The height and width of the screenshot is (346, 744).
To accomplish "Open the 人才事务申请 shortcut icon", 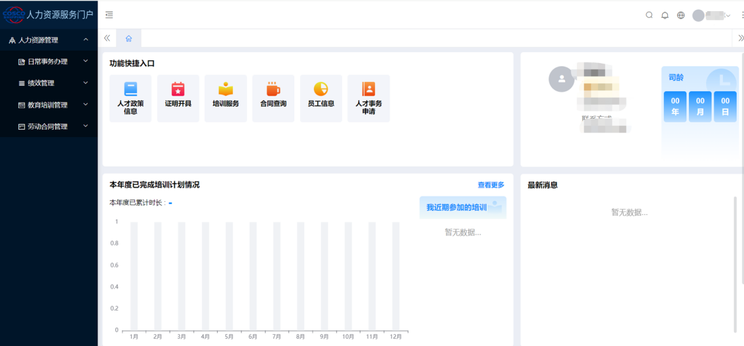I will 368,90.
